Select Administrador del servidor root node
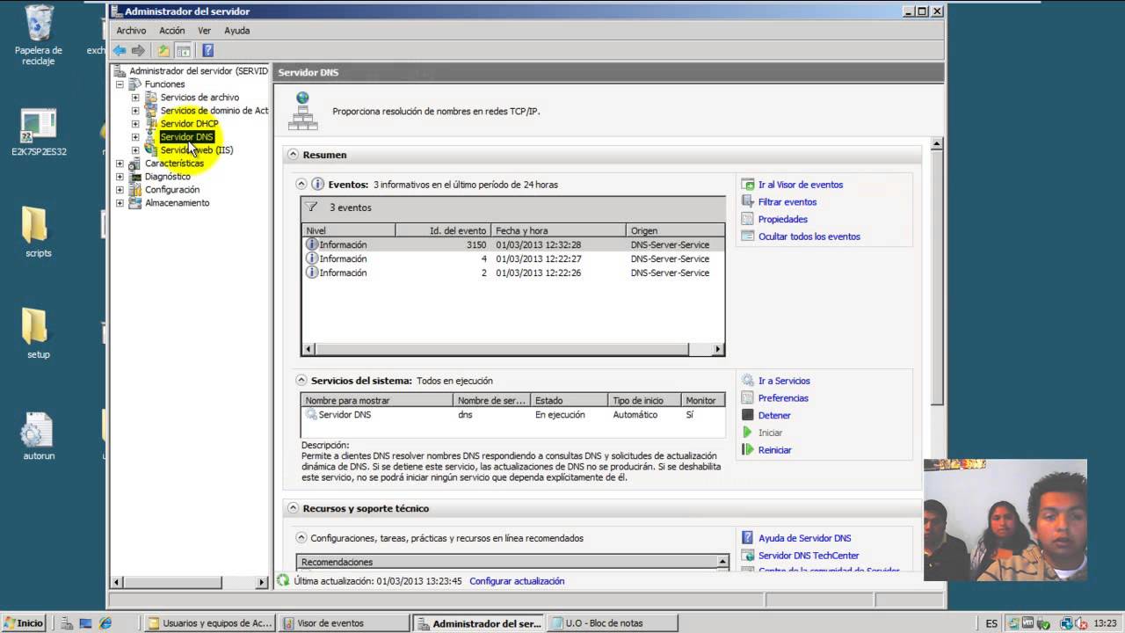 (199, 71)
